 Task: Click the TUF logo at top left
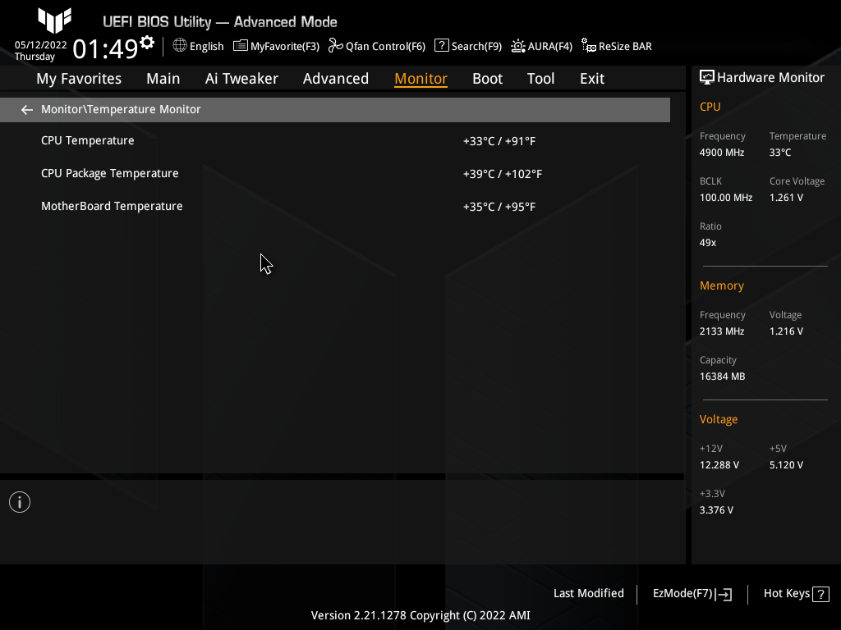point(54,21)
